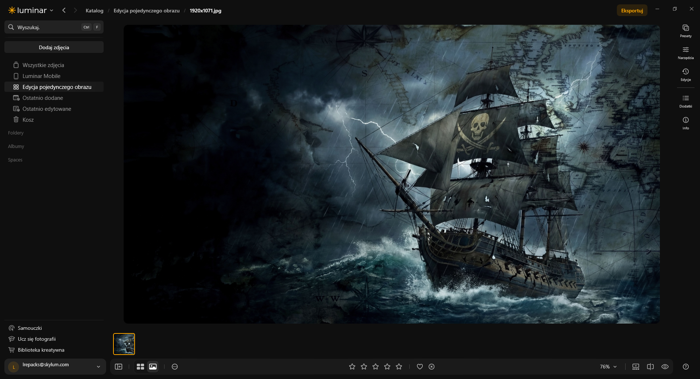
Task: Open Biblioteka kreatywna link
Action: tap(36, 350)
